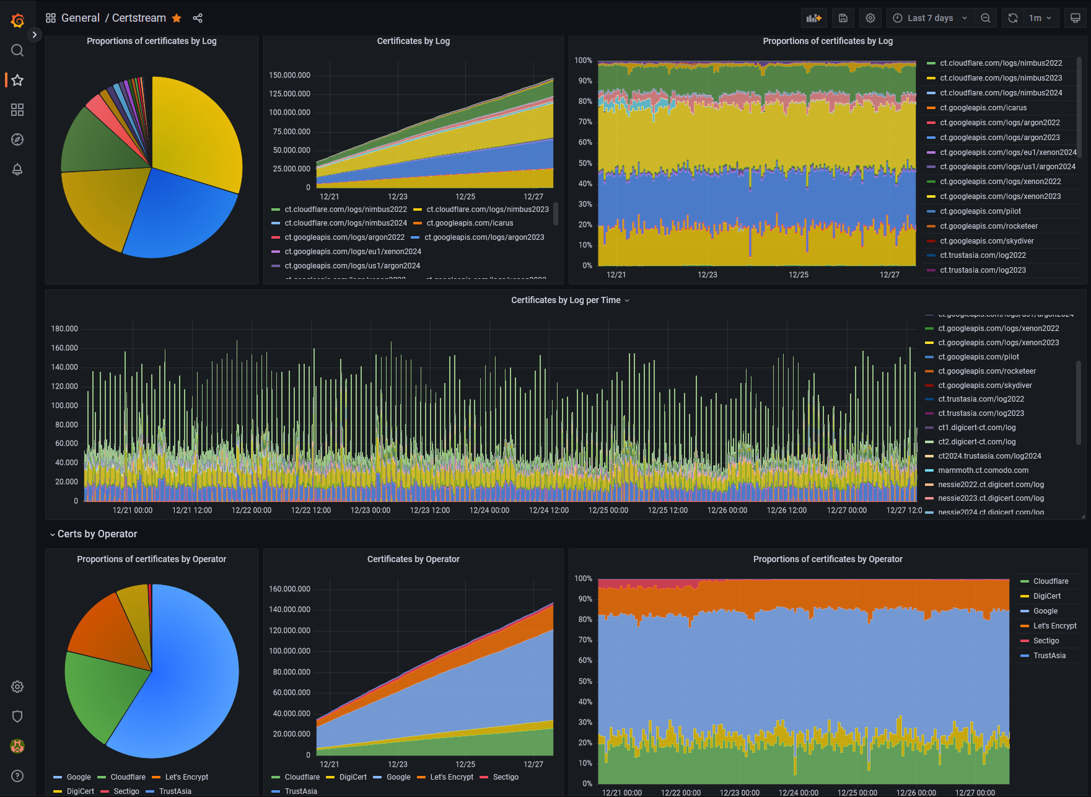The image size is (1091, 797).
Task: Hide the Google series in Operator legend
Action: (1045, 610)
